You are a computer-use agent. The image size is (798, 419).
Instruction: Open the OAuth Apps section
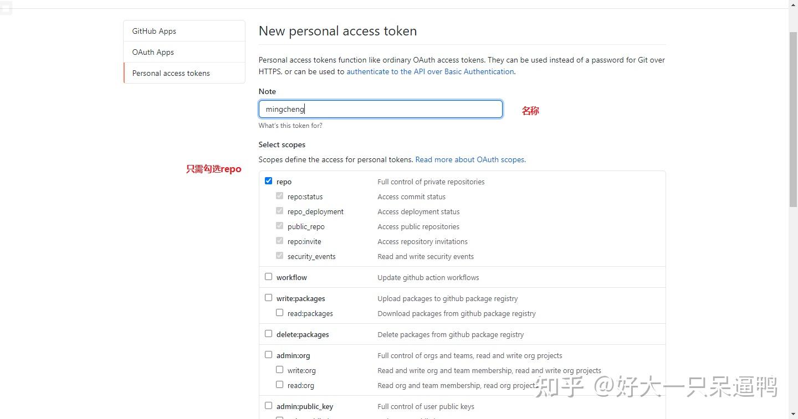click(x=153, y=51)
